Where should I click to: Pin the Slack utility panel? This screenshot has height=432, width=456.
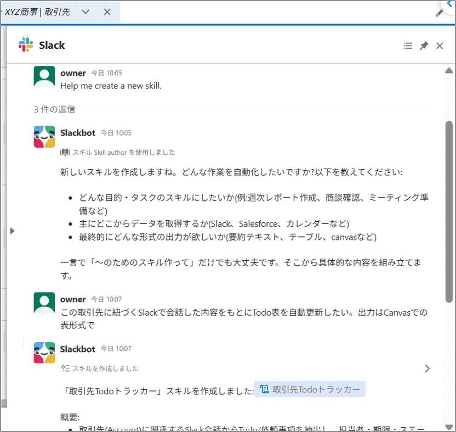tap(424, 46)
